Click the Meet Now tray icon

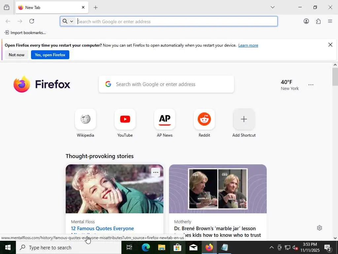pos(280,247)
